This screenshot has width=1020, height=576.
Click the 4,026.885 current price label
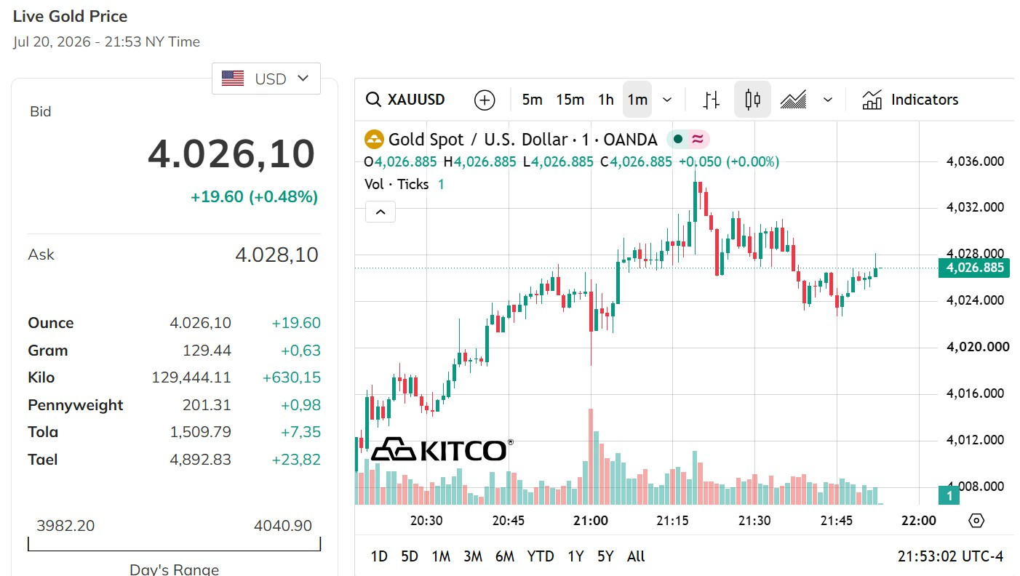click(x=974, y=268)
